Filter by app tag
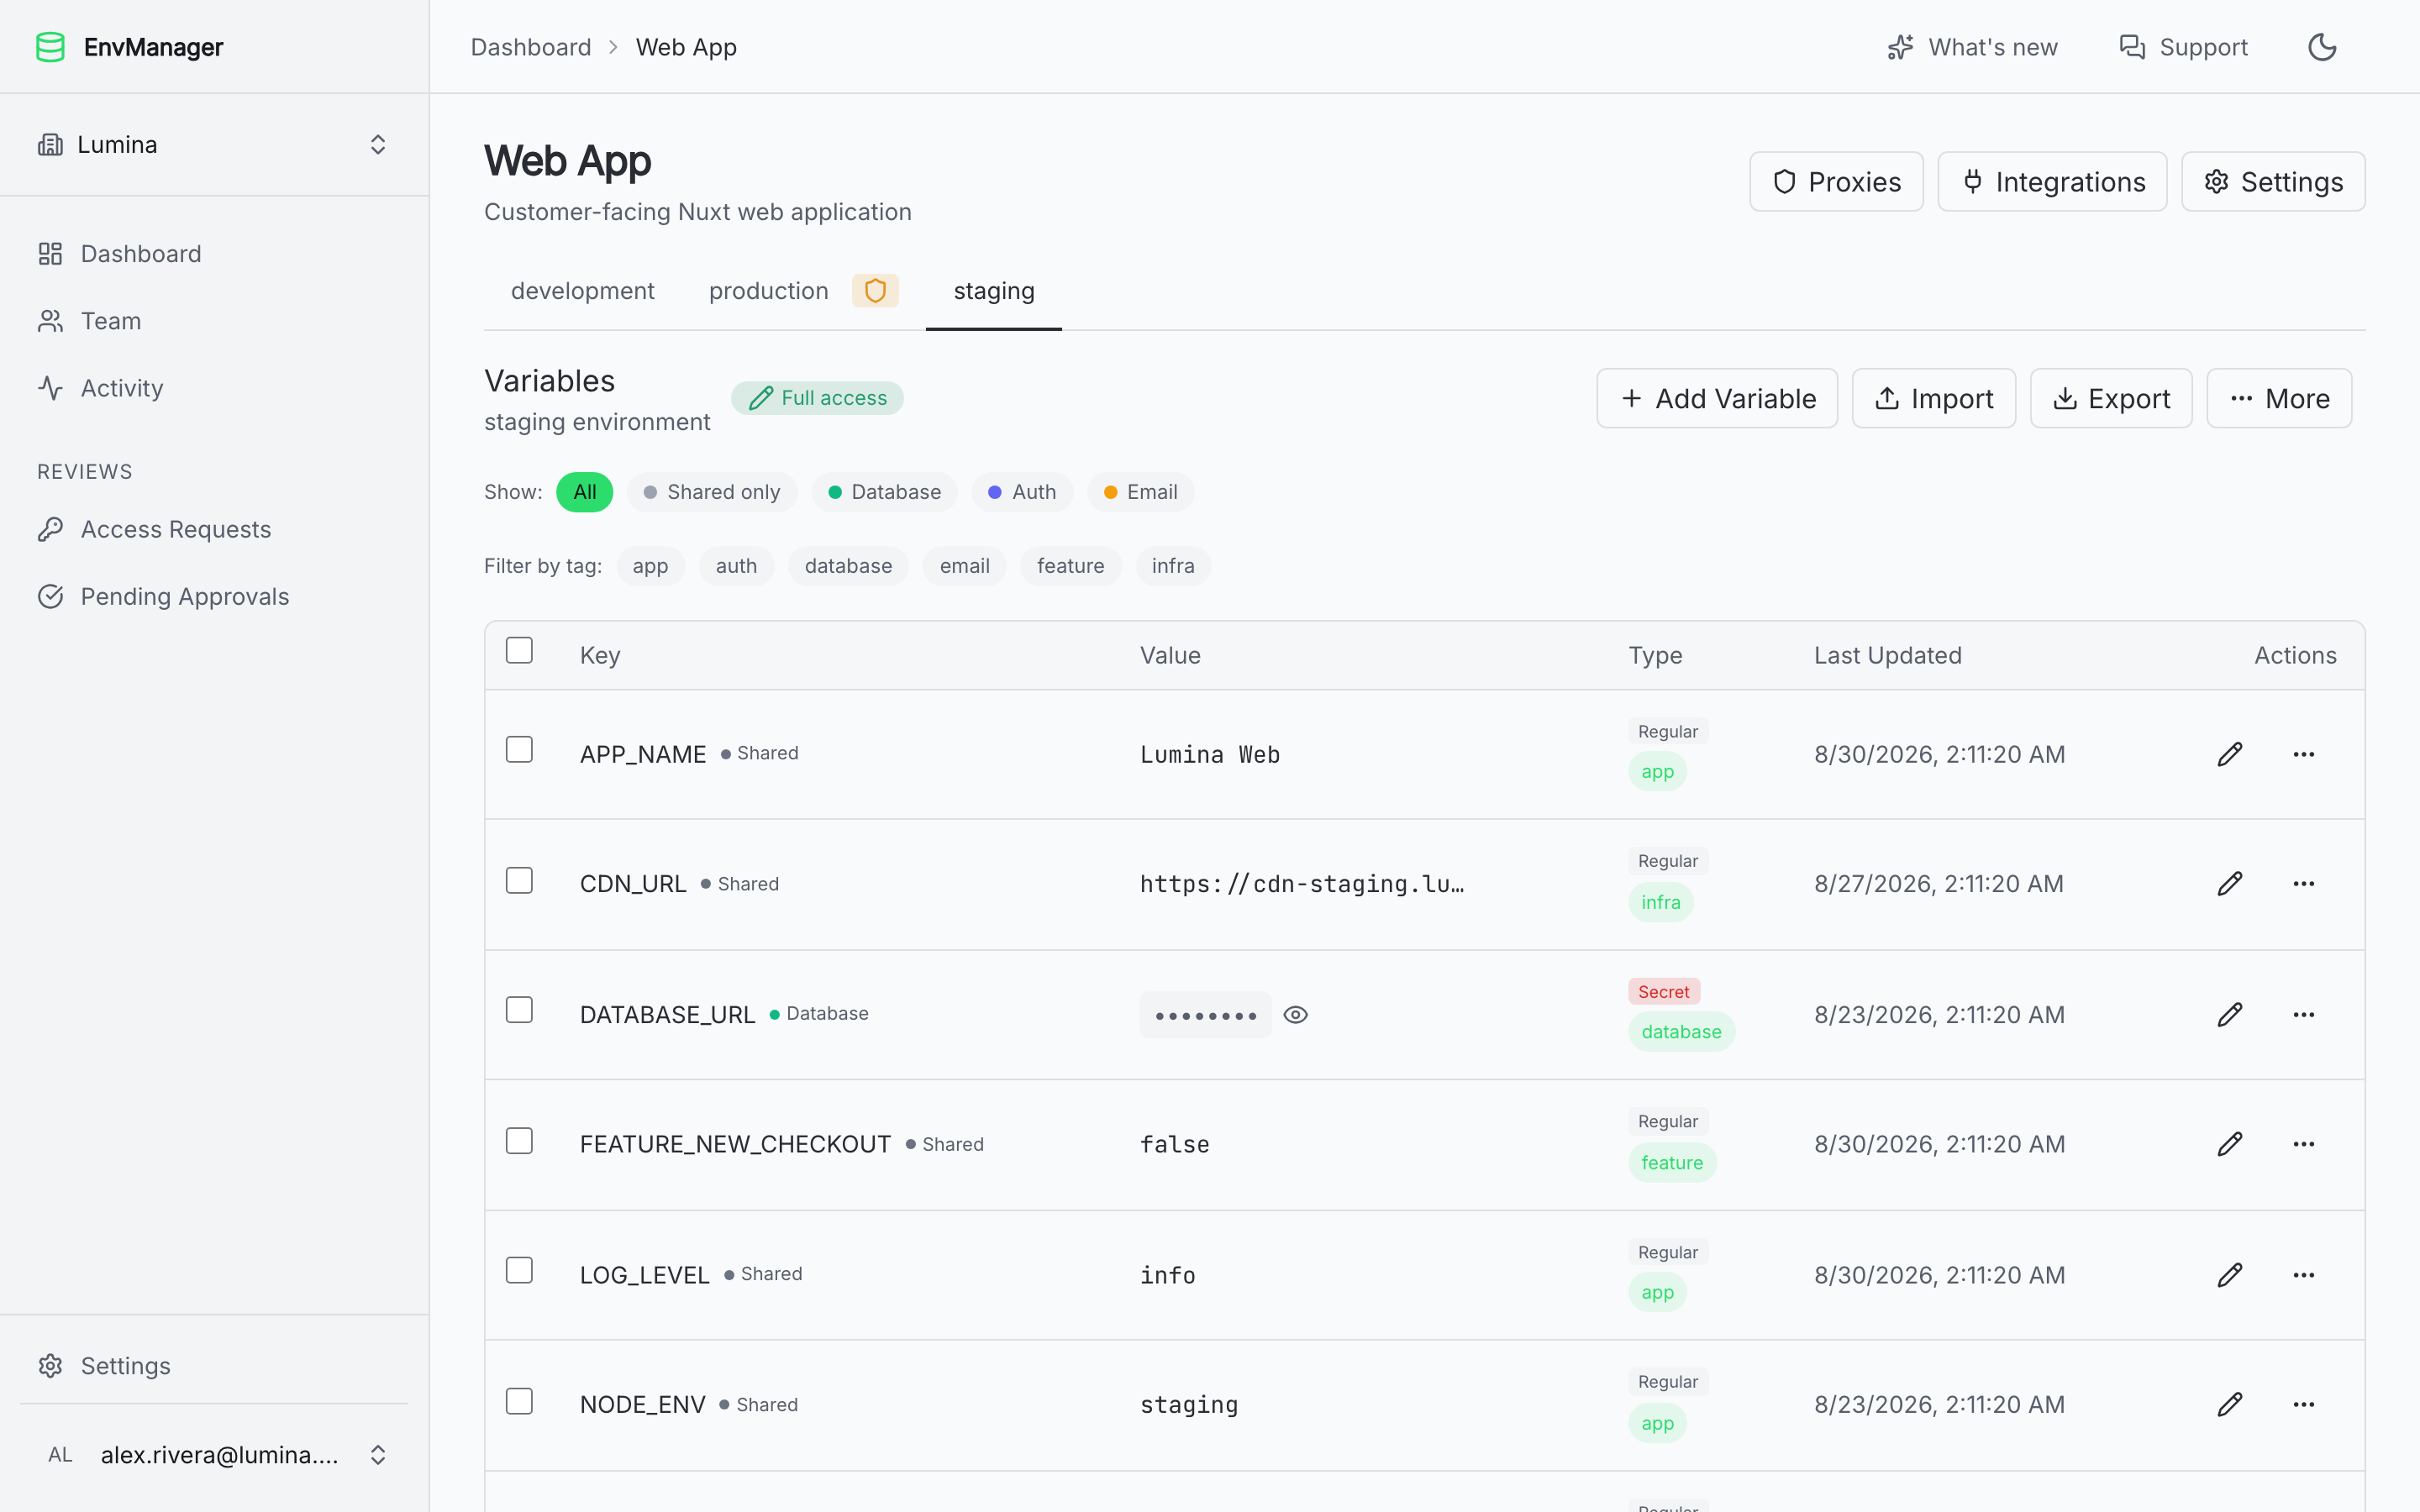Screen dimensions: 2420x1512 point(650,566)
